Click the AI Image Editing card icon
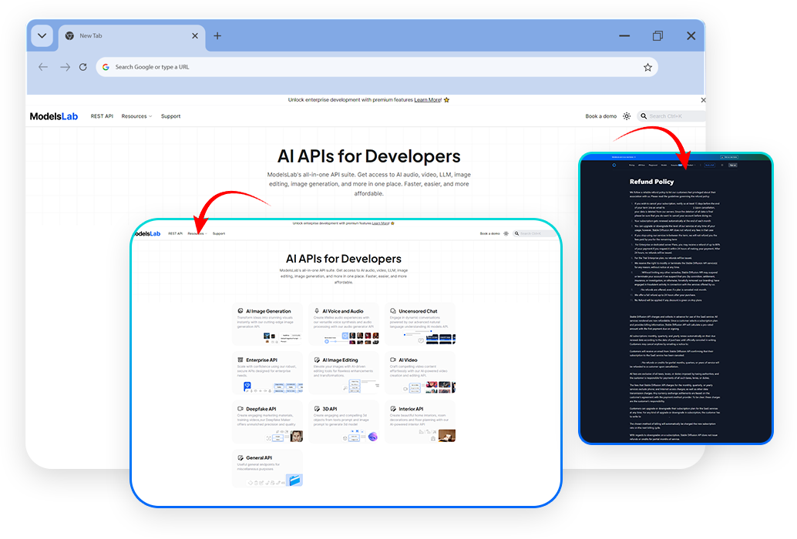 coord(317,360)
